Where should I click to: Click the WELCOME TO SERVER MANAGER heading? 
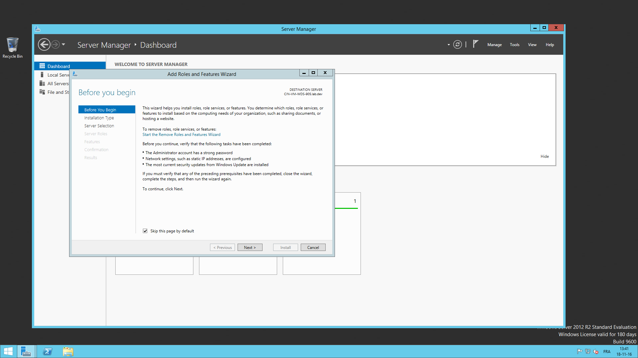coord(151,64)
